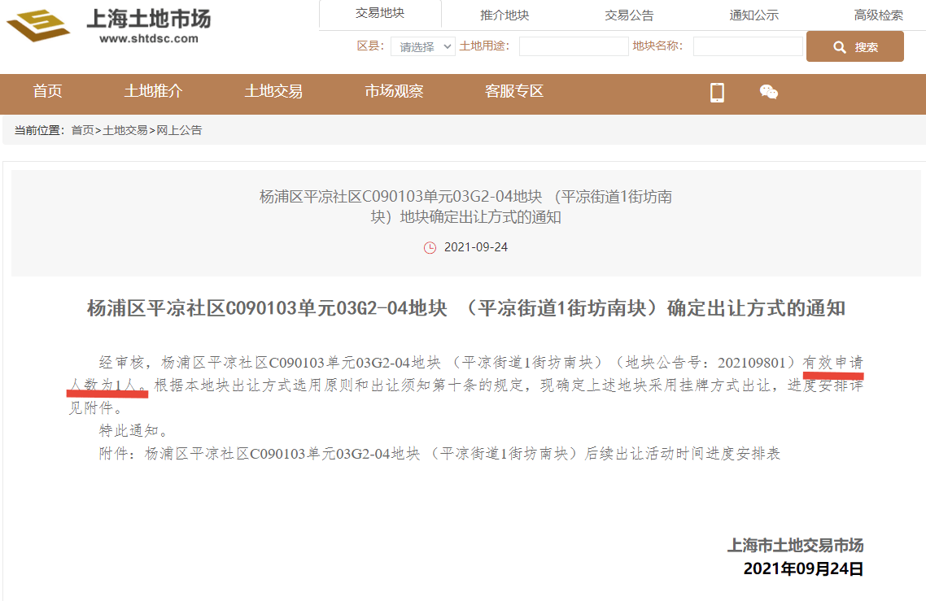926x601 pixels.
Task: Open the 客服专区 menu item
Action: click(513, 91)
